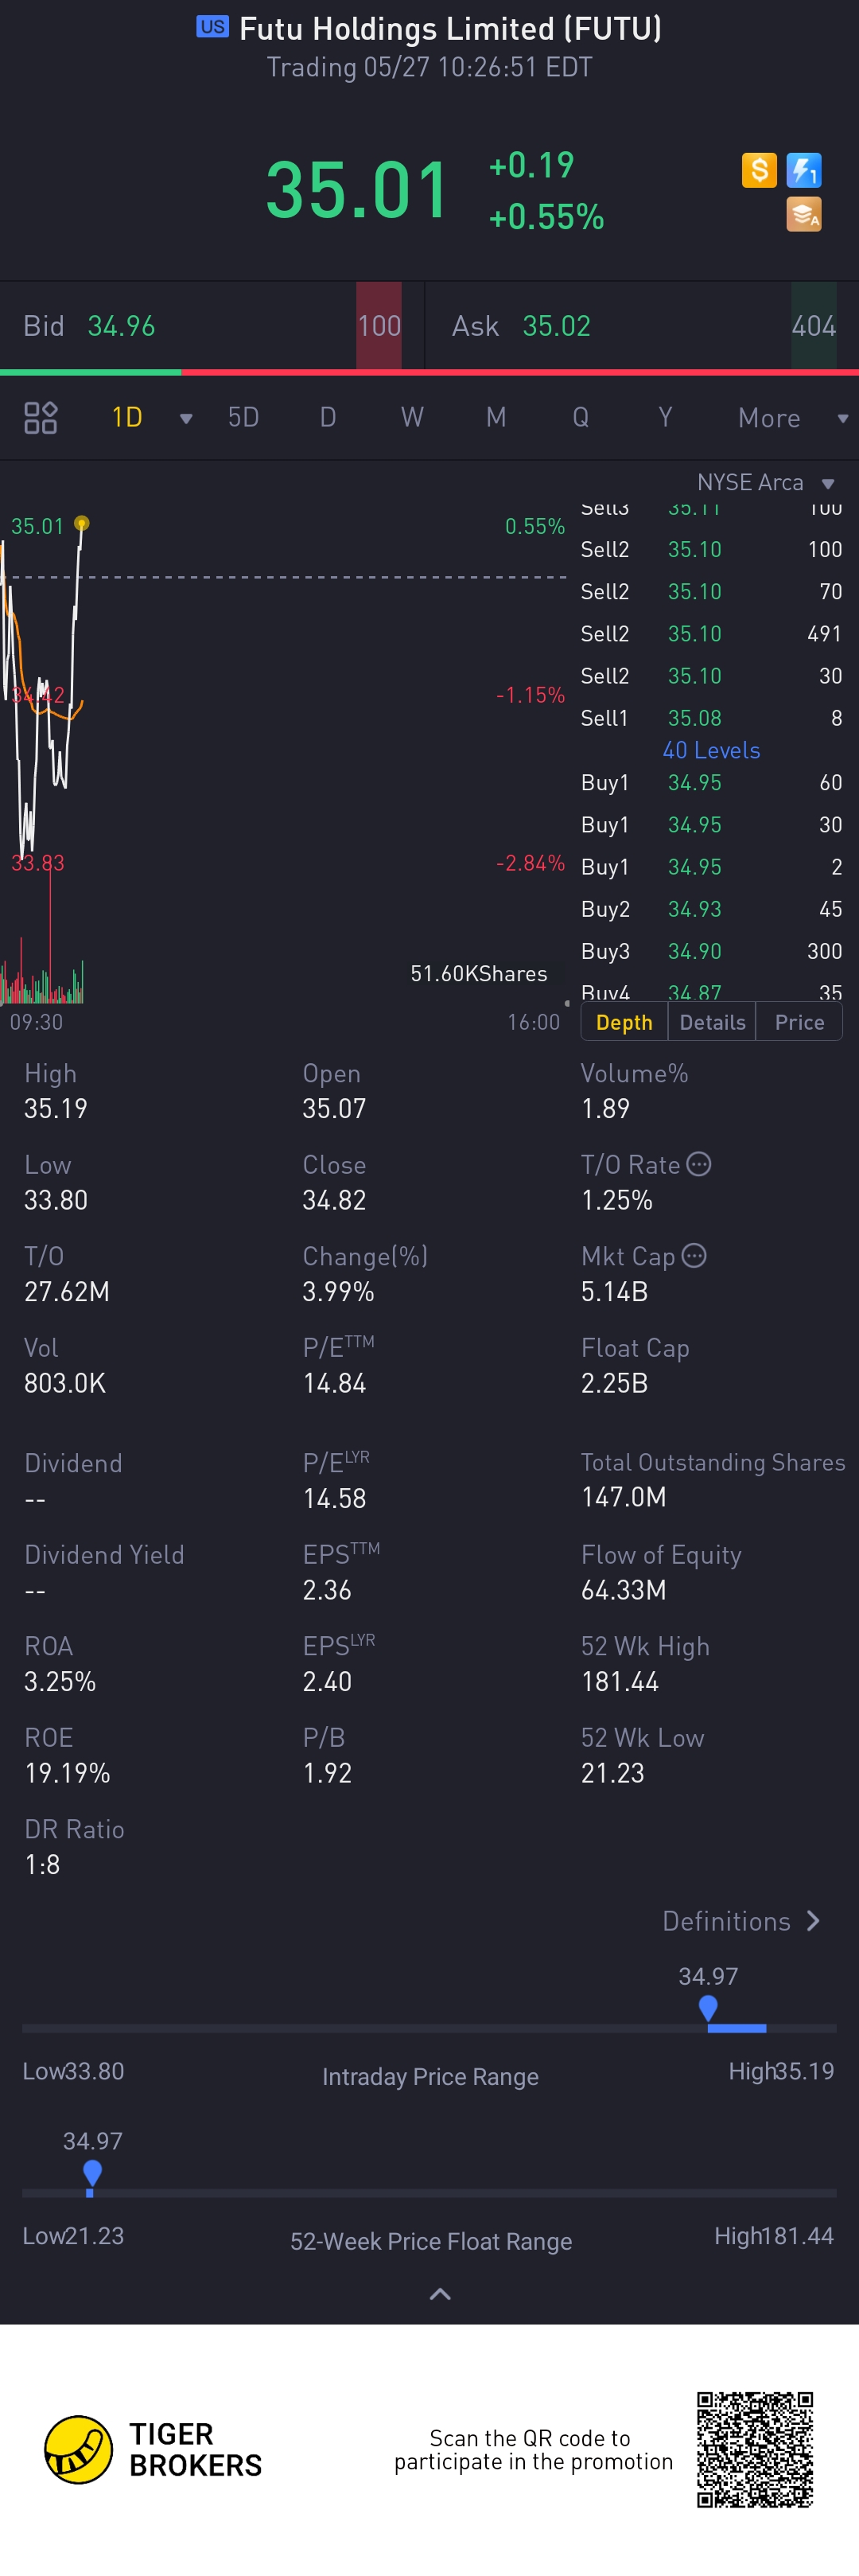Viewport: 859px width, 2576px height.
Task: Select the Depth tab
Action: pyautogui.click(x=624, y=1022)
